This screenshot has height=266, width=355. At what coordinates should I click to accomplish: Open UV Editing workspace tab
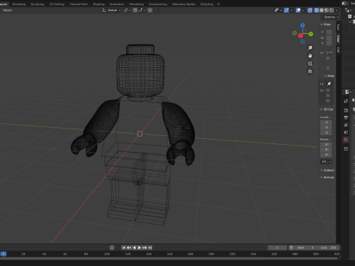[x=57, y=4]
